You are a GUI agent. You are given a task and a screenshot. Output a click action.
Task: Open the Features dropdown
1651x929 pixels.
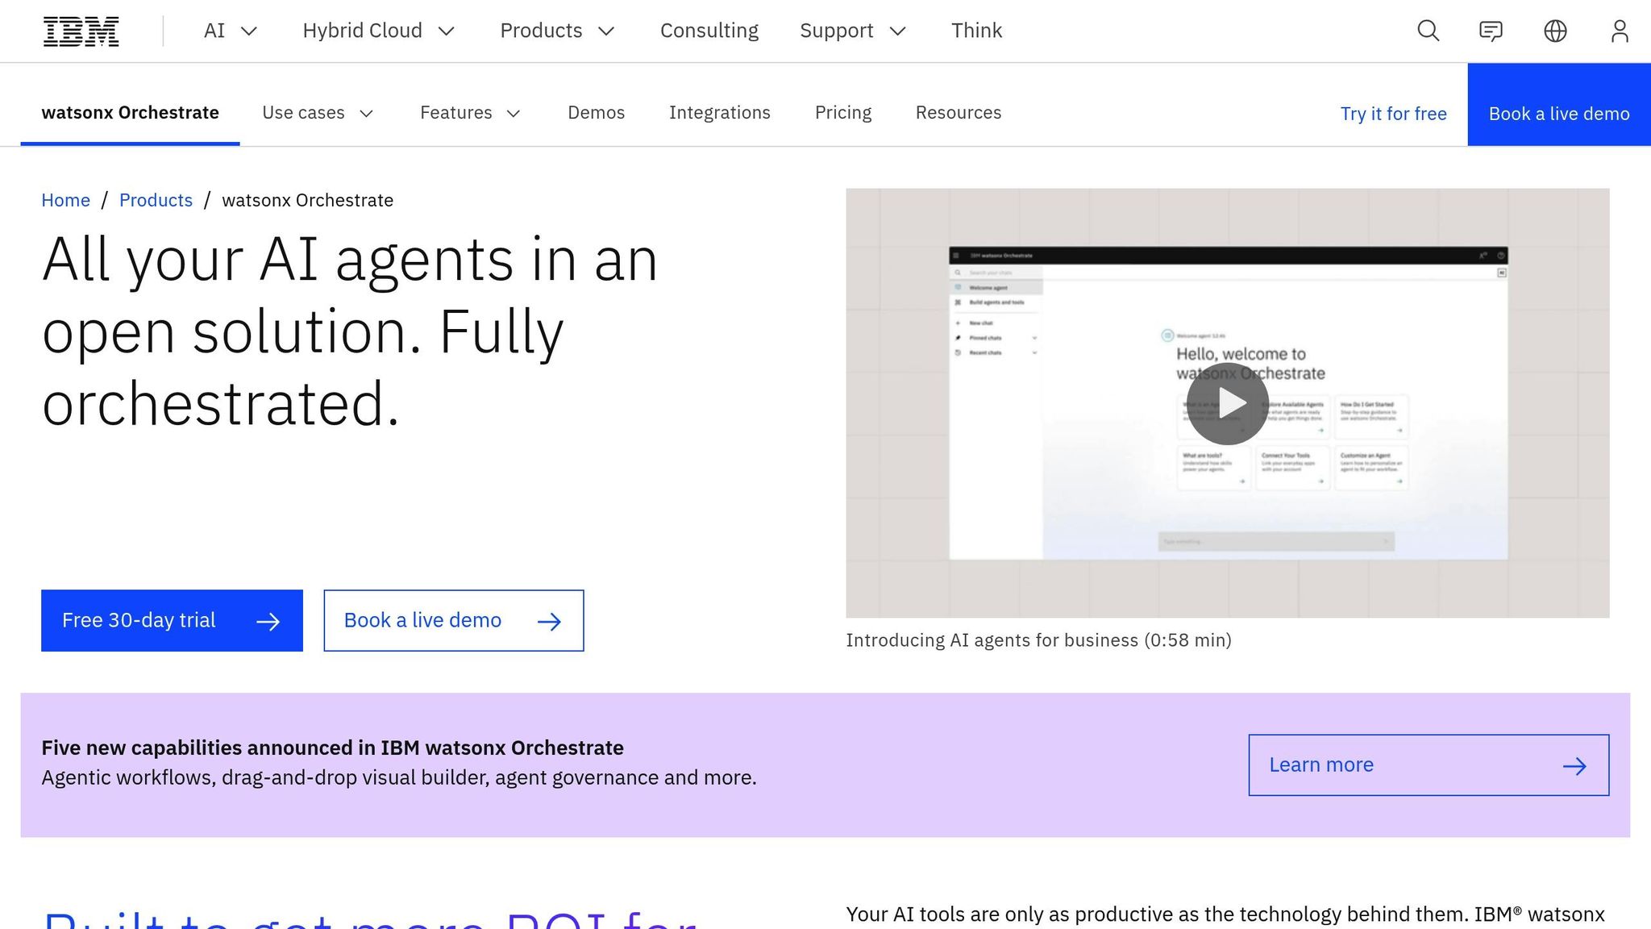[470, 113]
